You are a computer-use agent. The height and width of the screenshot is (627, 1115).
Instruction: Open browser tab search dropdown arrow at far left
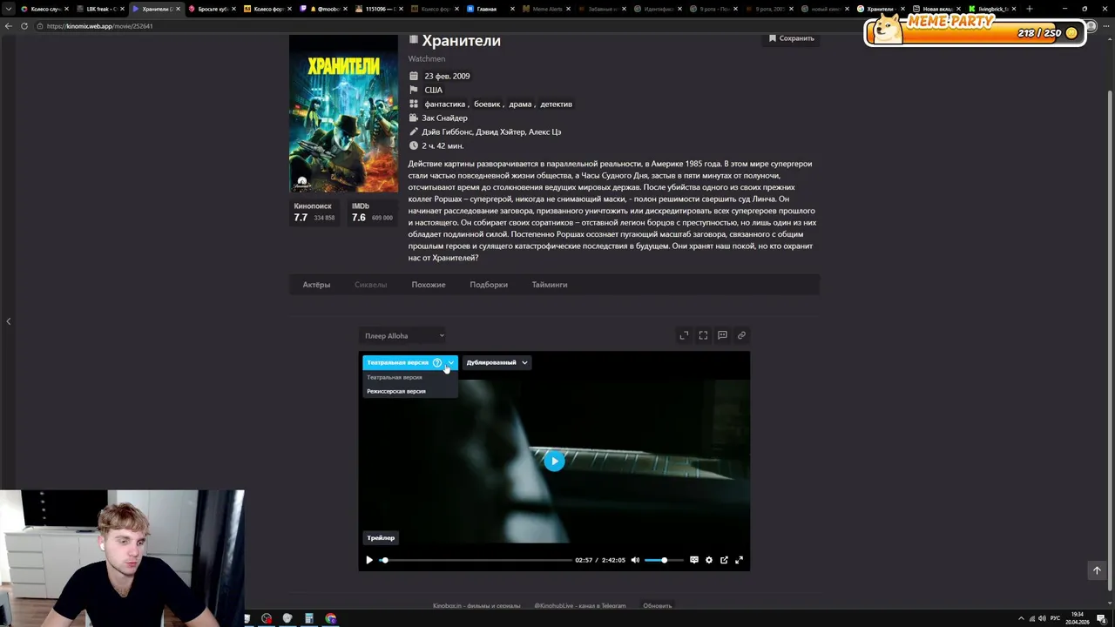point(9,9)
